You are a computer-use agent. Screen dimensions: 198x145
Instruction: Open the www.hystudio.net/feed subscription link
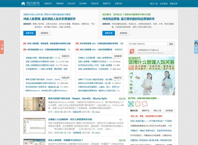(x=150, y=53)
